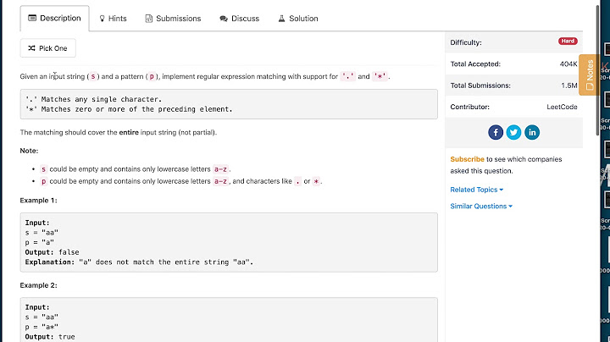
Task: Click the document icon on Submissions tab
Action: click(148, 19)
